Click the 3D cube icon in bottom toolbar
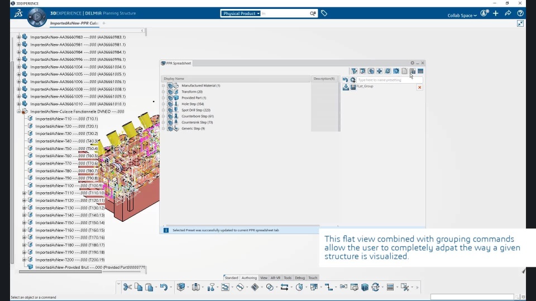536x301 pixels. click(181, 287)
